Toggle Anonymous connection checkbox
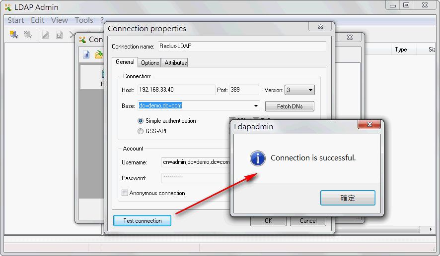The height and width of the screenshot is (256, 440). pos(125,193)
